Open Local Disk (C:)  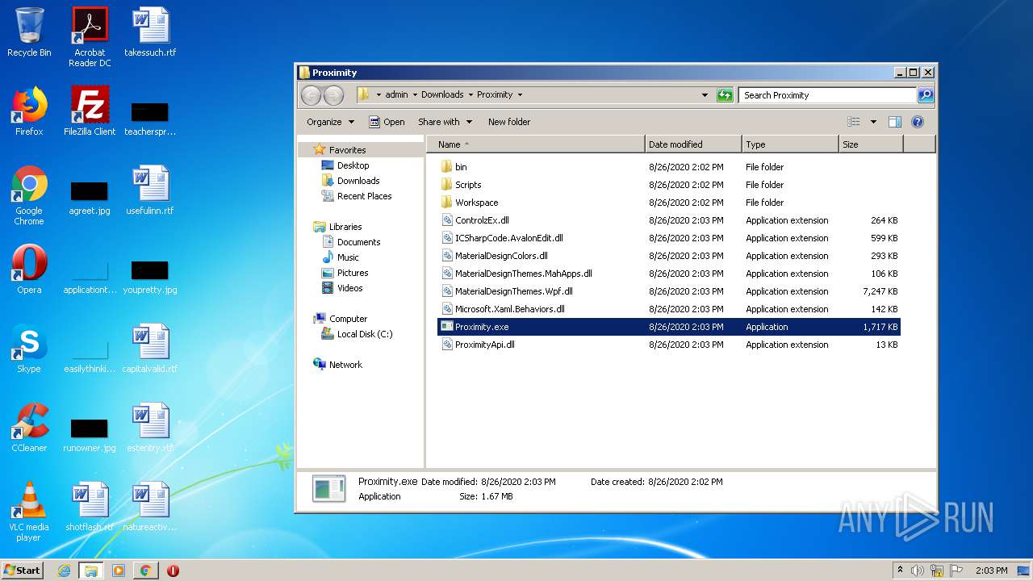pyautogui.click(x=357, y=334)
